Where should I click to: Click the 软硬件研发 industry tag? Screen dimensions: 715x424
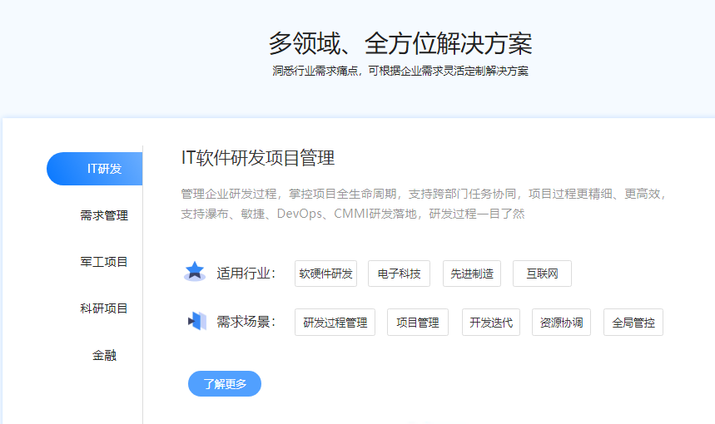(325, 274)
